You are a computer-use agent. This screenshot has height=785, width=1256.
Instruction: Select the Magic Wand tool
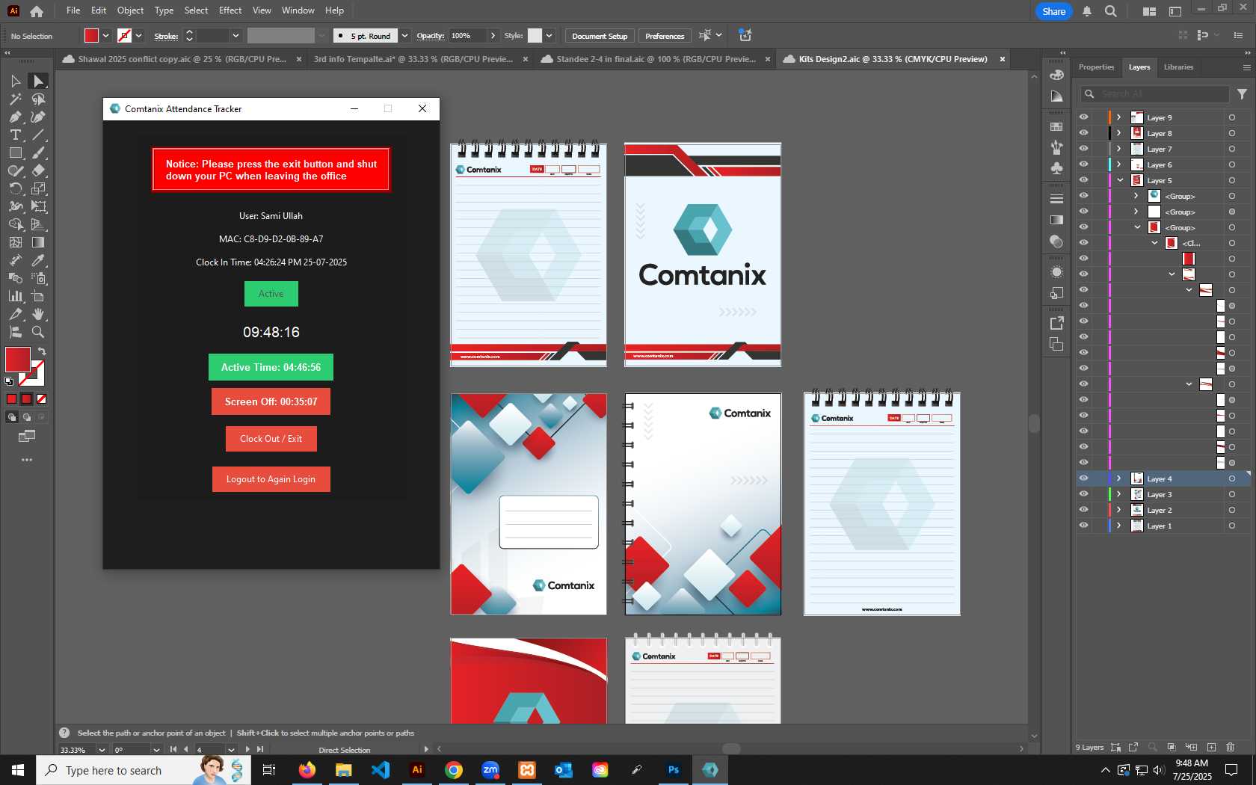coord(15,99)
